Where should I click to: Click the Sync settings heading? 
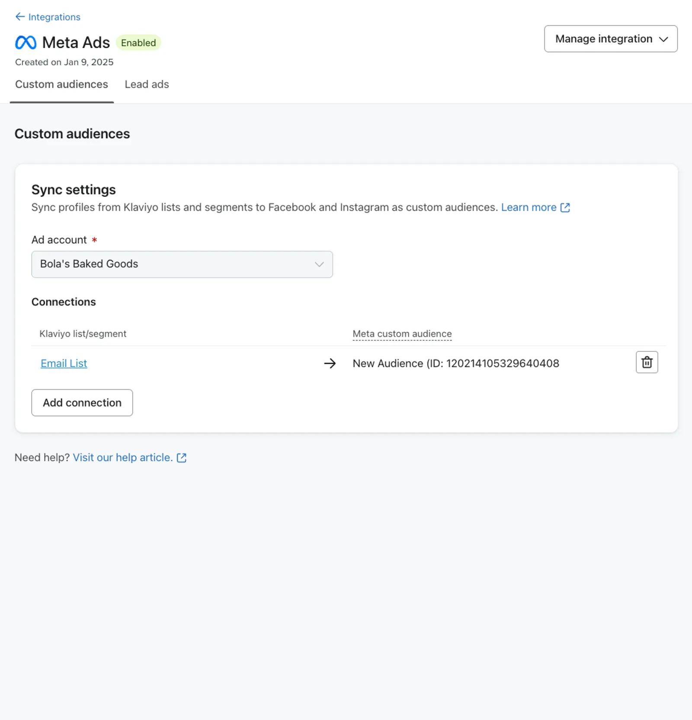[74, 190]
